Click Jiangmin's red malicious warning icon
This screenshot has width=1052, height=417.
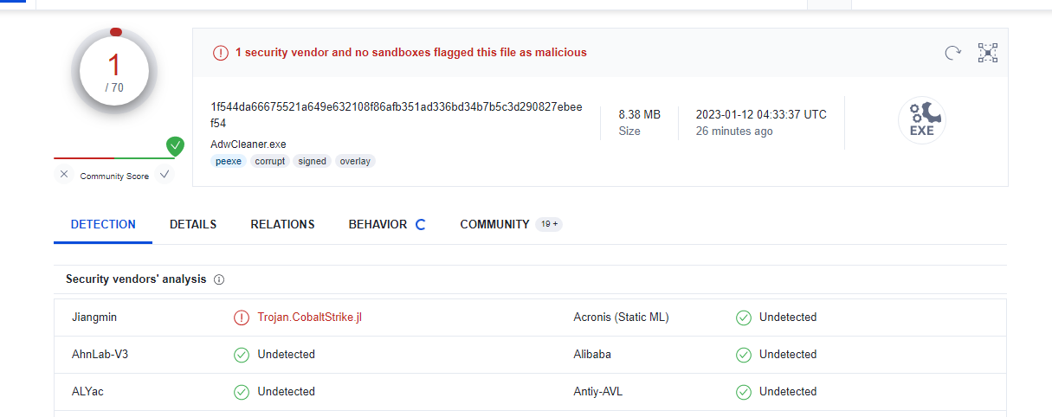point(242,318)
